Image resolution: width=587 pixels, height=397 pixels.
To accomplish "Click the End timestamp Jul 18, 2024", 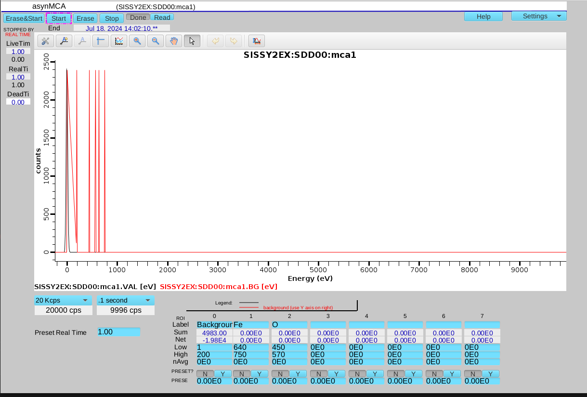I will (x=122, y=28).
